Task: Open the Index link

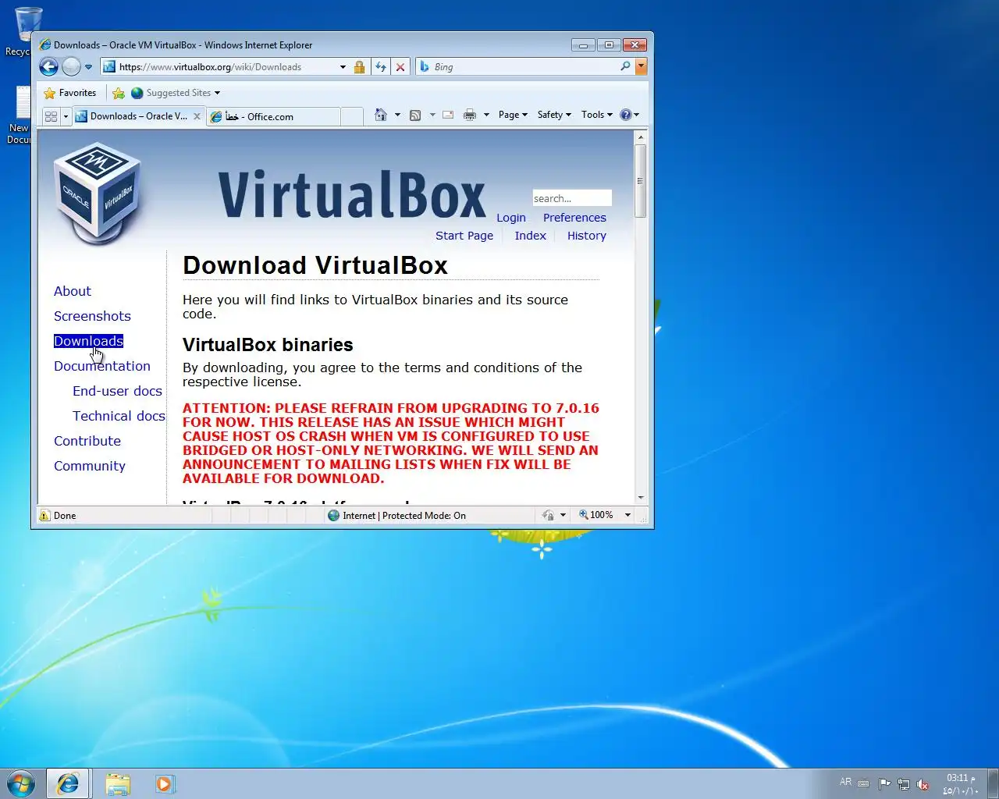Action: pyautogui.click(x=531, y=236)
